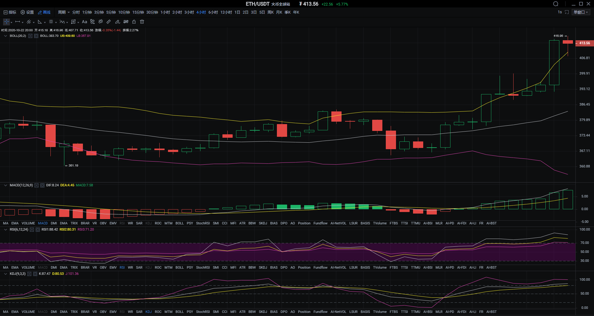
Task: Select AI-NetVOL in row under KDJ chart
Action: coord(338,312)
